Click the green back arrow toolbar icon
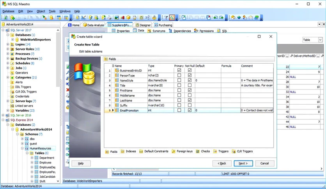326x189 pixels. point(216,18)
